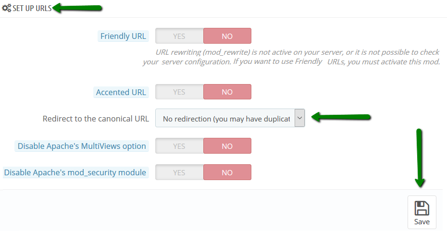Click the Disable Apache's MultiViews option label
This screenshot has height=231, width=447.
82,146
